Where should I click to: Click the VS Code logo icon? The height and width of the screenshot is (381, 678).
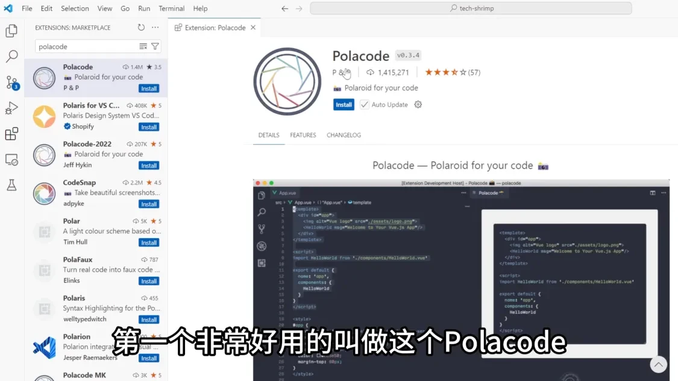coord(8,8)
